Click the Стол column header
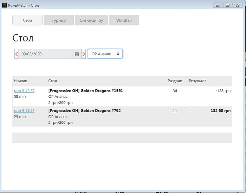This screenshot has width=246, height=193. tap(52, 81)
